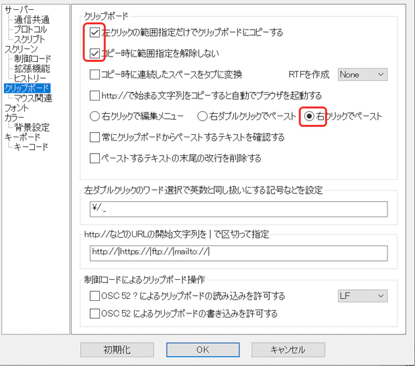Select スクリーン in the settings tree

tap(21, 49)
